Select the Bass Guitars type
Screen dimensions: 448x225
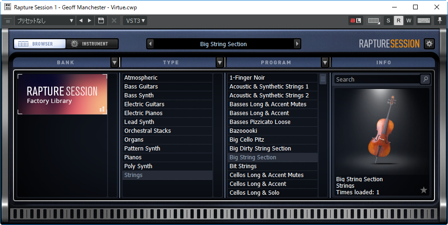[168, 86]
